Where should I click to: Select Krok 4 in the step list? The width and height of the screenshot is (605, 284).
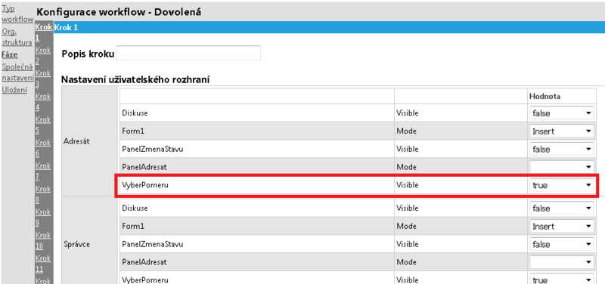pos(43,101)
